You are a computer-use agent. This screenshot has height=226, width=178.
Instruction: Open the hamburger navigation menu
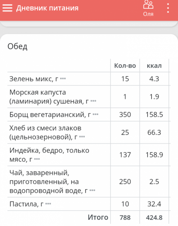click(7, 8)
